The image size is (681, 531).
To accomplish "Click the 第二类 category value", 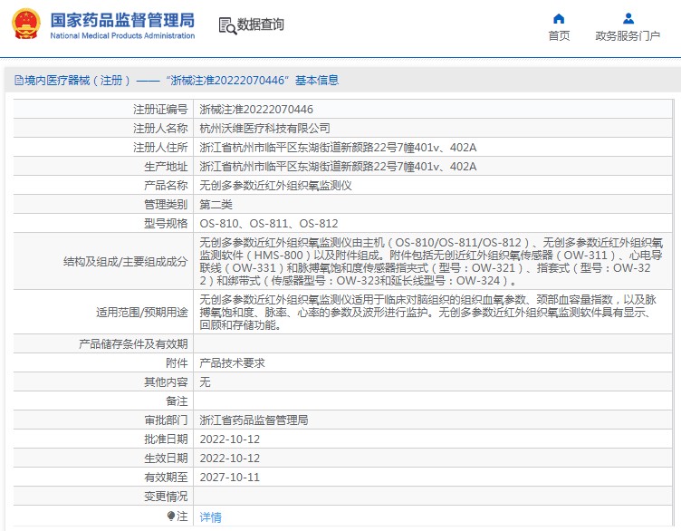I will click(216, 204).
